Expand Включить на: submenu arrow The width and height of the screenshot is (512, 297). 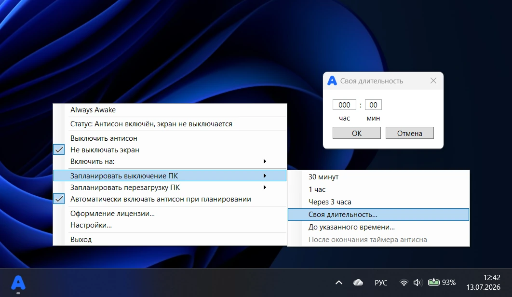[265, 162]
